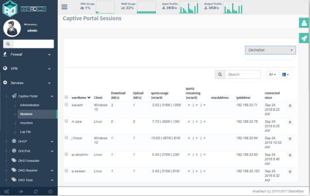Screen dimensions: 310x196
Task: Click the reload icon in sidebar footer
Action: click(36, 192)
